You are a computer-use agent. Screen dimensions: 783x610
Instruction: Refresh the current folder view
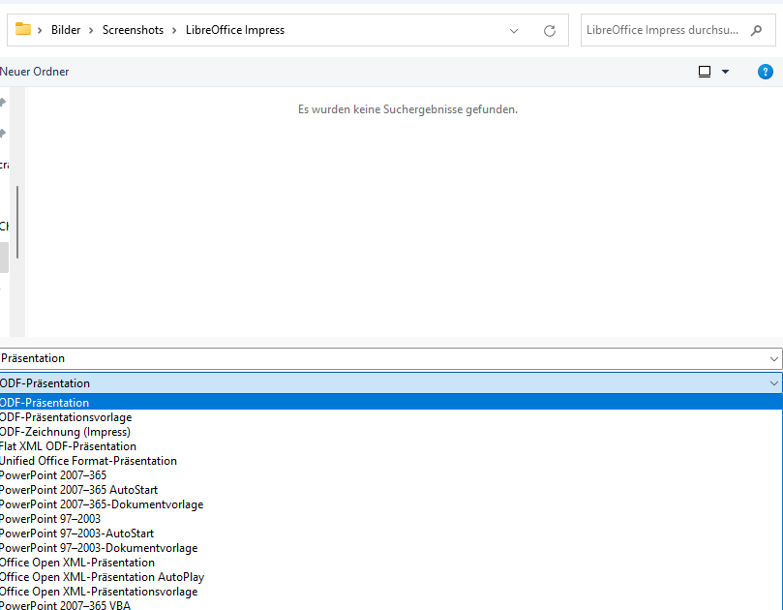pos(550,30)
